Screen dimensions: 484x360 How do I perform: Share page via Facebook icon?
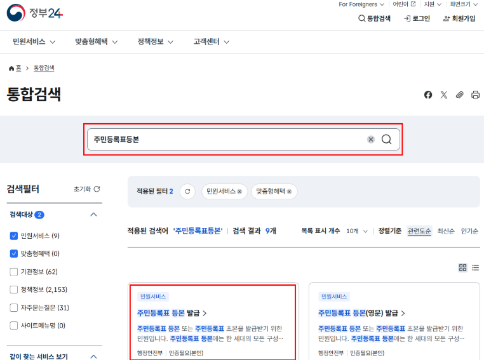(x=428, y=95)
